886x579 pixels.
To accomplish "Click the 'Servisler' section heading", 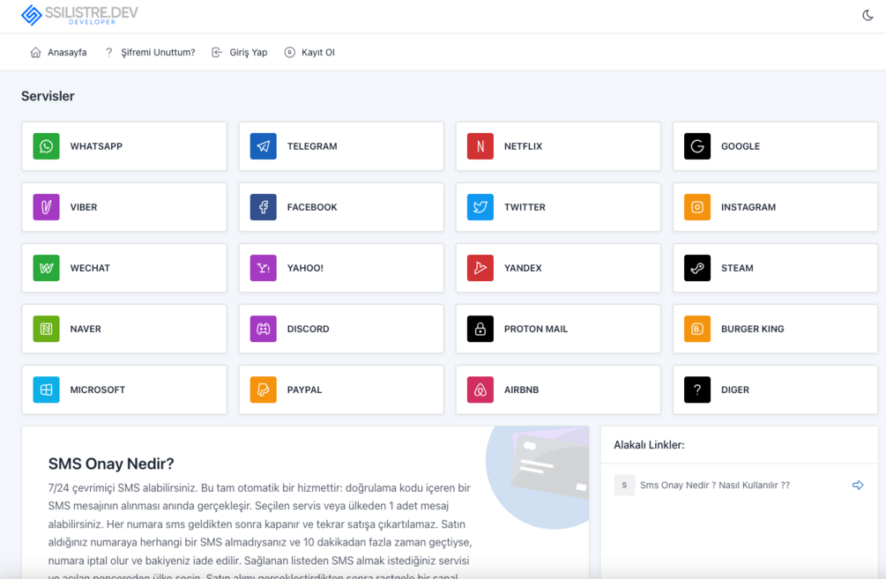I will click(48, 96).
